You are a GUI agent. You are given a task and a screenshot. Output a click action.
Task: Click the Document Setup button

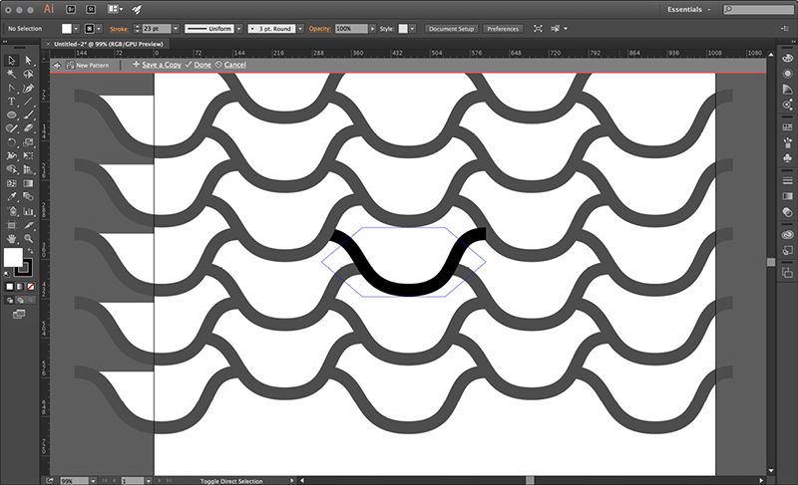click(452, 29)
